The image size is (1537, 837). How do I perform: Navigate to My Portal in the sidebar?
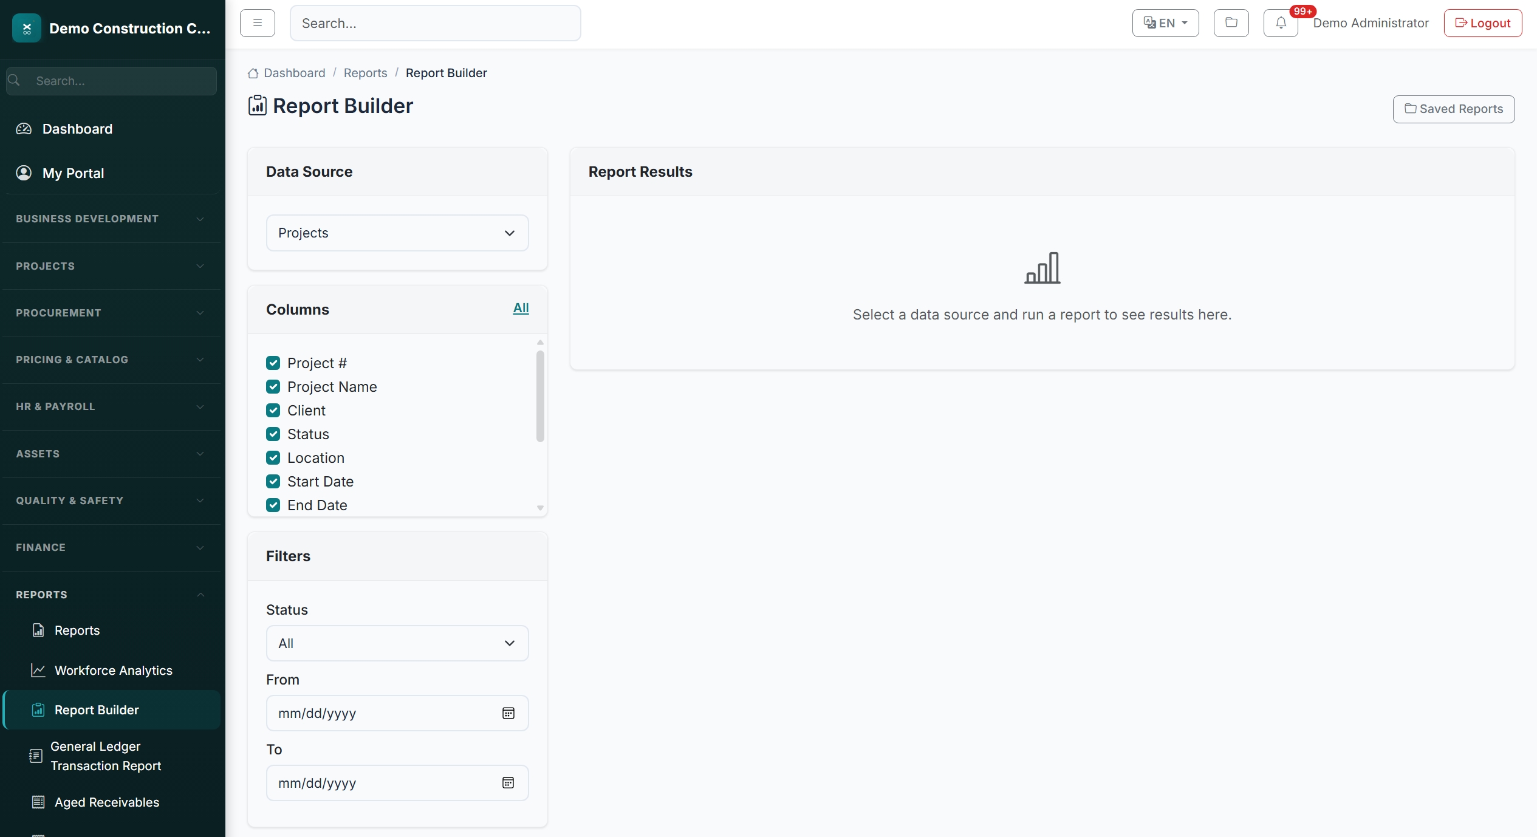click(73, 173)
